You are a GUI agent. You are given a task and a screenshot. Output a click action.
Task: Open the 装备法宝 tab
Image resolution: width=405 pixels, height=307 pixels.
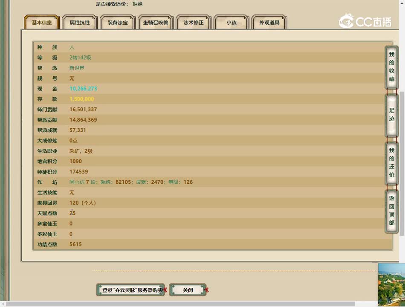click(x=118, y=23)
